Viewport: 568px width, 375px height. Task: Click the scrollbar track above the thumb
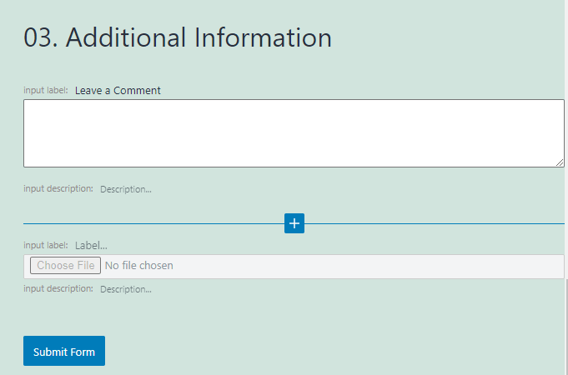pos(566,139)
